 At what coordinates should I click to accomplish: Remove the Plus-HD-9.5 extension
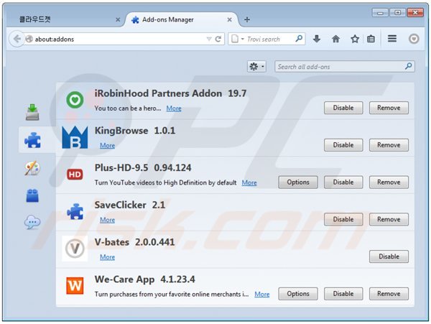pyautogui.click(x=389, y=182)
